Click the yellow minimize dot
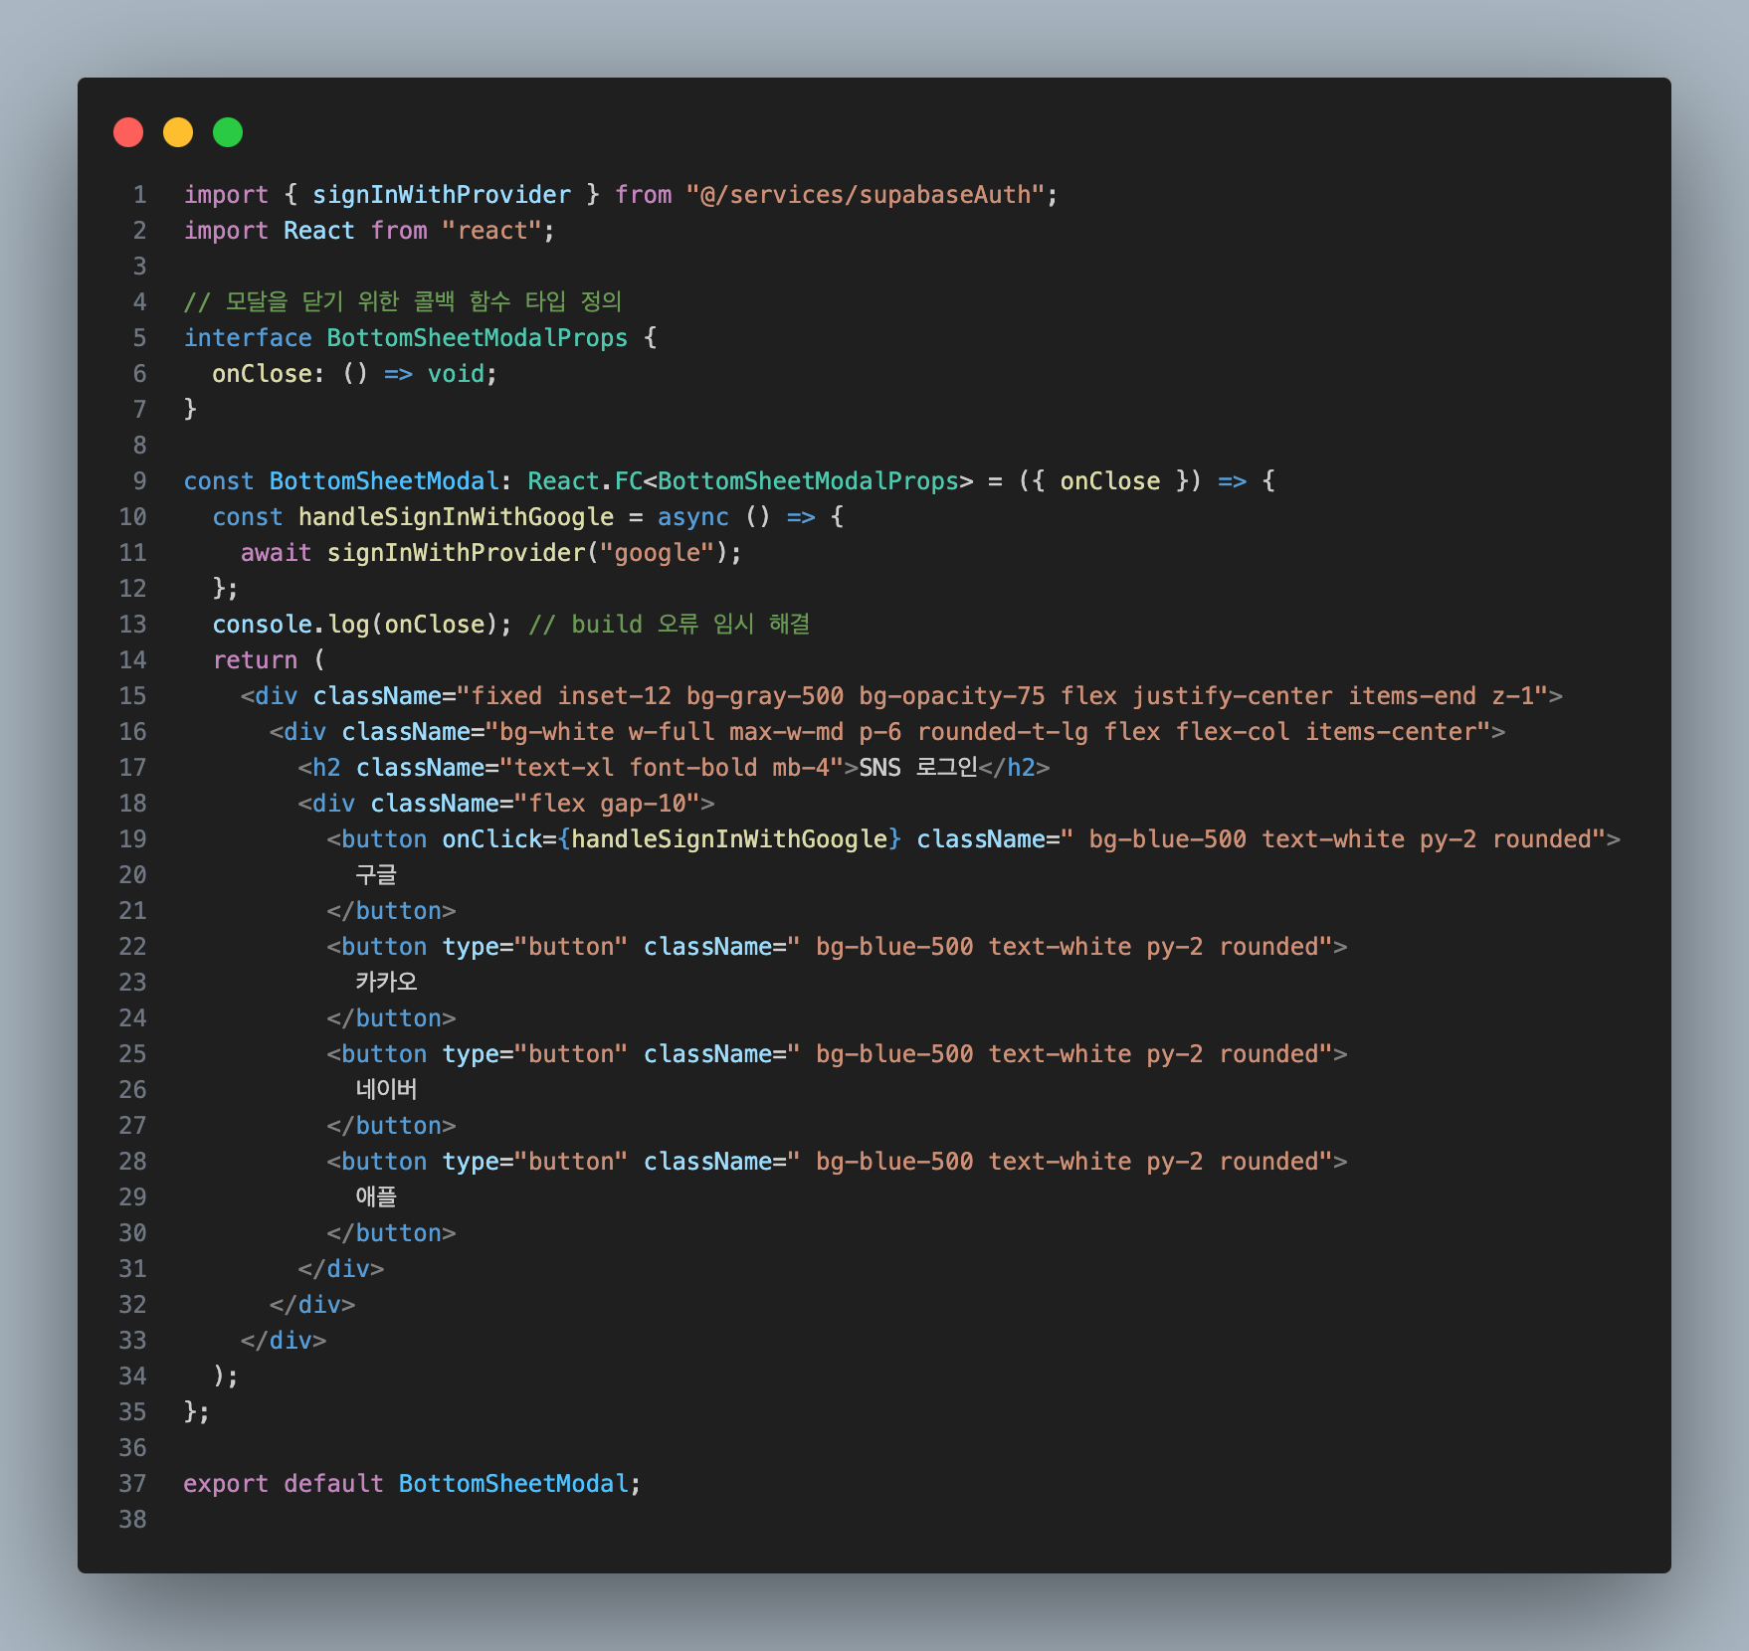This screenshot has height=1651, width=1749. point(178,132)
